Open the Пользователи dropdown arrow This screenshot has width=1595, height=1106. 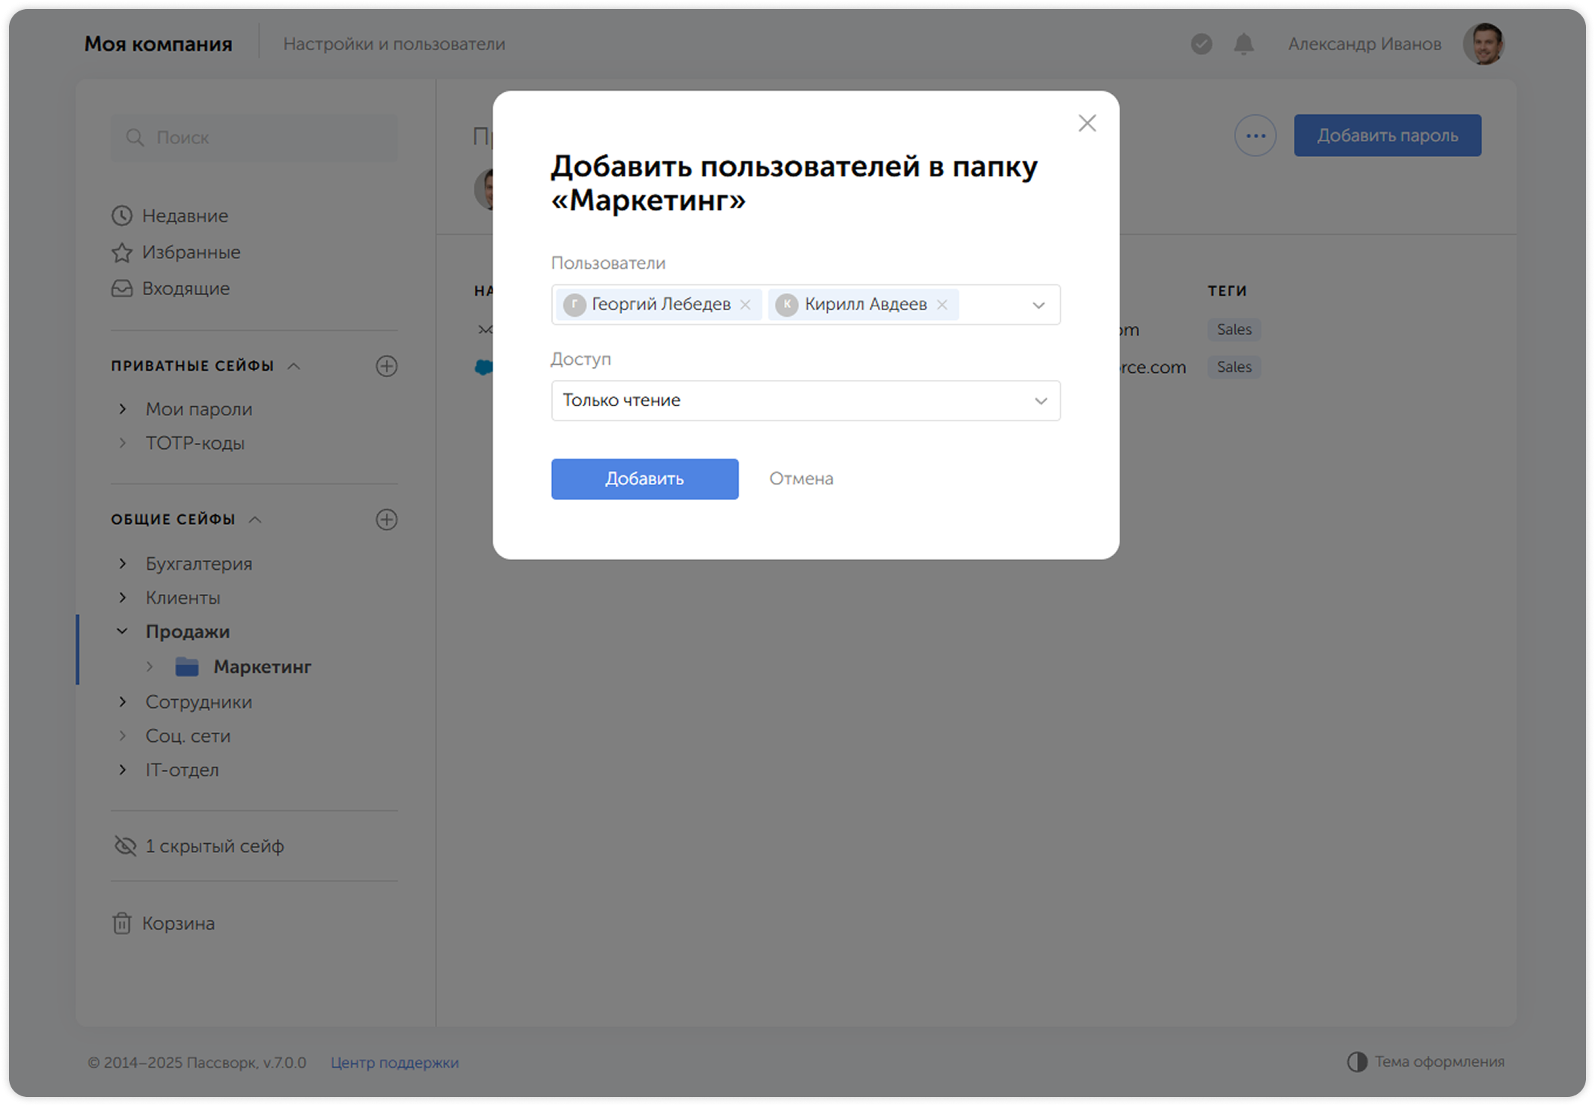pos(1039,305)
